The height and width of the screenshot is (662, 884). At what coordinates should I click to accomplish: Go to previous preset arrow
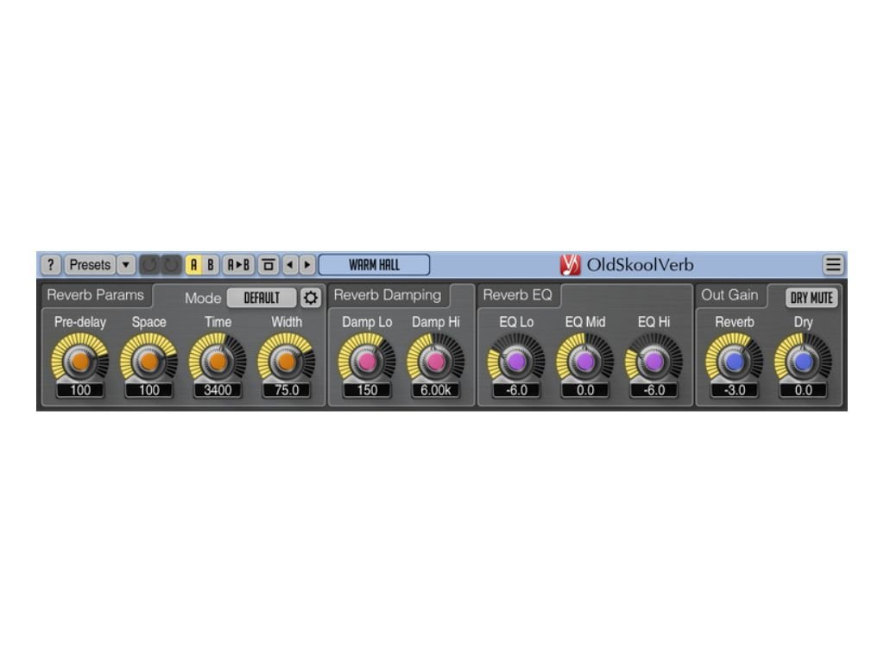tap(290, 264)
